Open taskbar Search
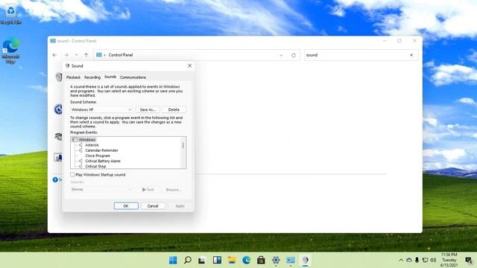This screenshot has width=477, height=268. click(188, 260)
